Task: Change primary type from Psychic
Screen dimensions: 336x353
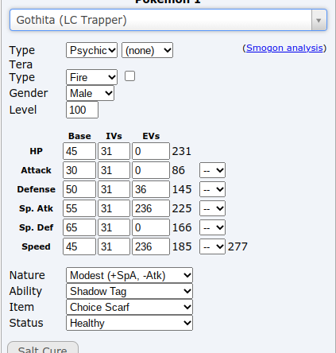Action: [x=91, y=50]
